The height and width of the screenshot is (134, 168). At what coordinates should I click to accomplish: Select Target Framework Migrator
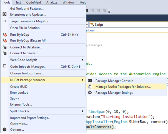coord(43,21)
